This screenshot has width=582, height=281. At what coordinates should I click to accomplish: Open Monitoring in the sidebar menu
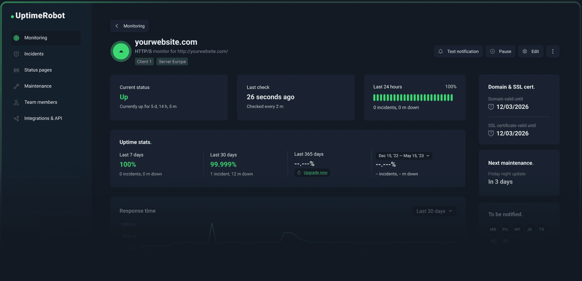[36, 38]
